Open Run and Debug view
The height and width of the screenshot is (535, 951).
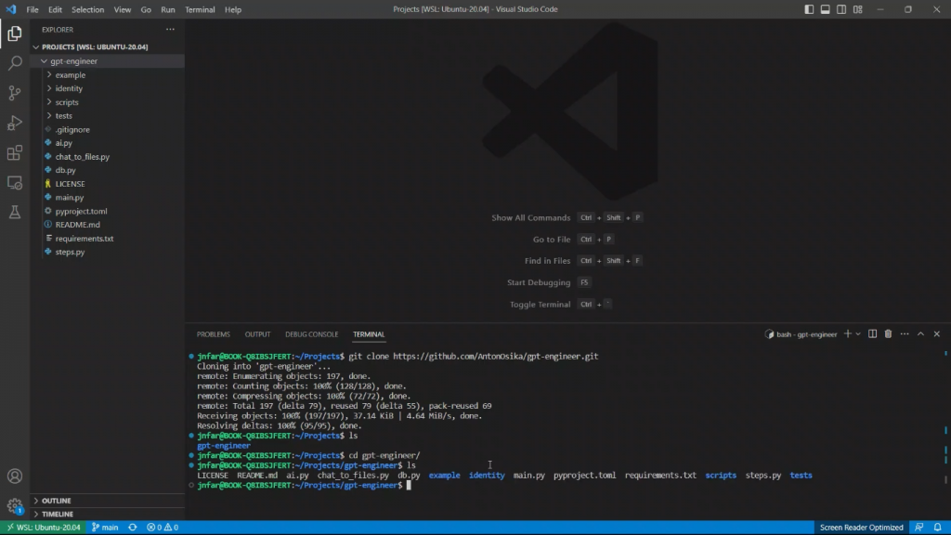point(15,123)
